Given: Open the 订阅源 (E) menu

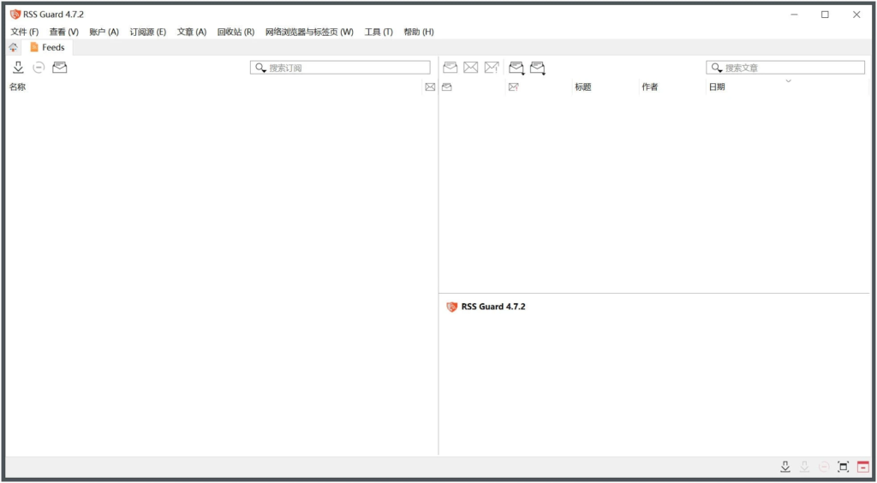Looking at the screenshot, I should pos(148,32).
